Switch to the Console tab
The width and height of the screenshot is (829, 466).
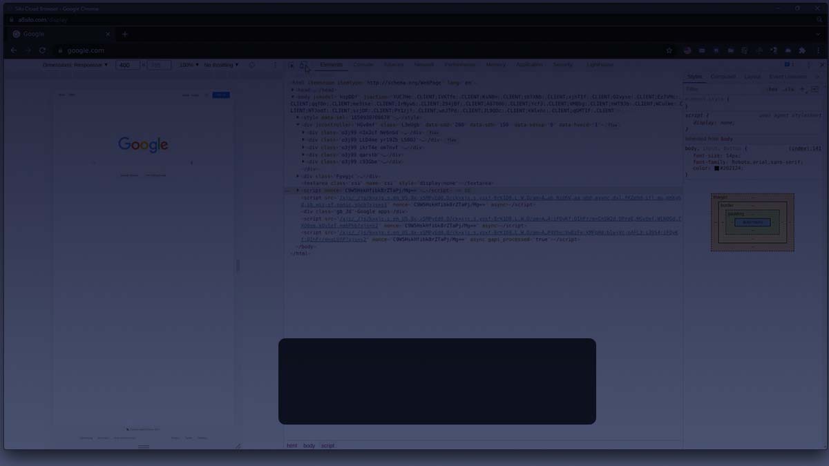pos(363,65)
